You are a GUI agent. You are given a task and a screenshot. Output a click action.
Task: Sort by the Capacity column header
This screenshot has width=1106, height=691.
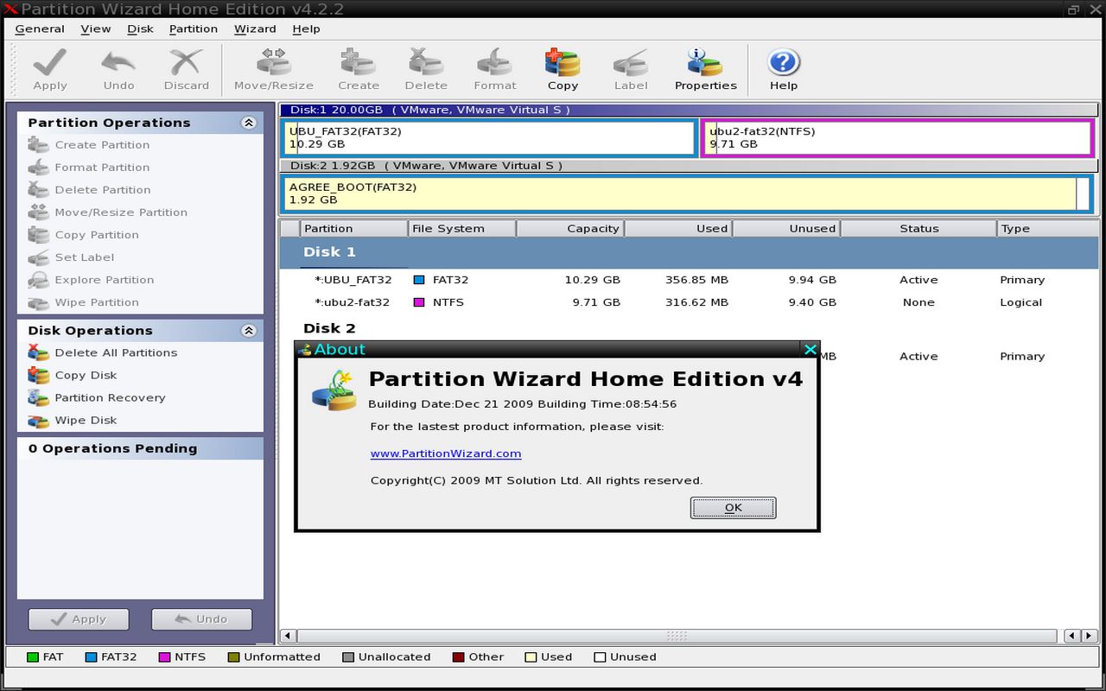pos(570,229)
